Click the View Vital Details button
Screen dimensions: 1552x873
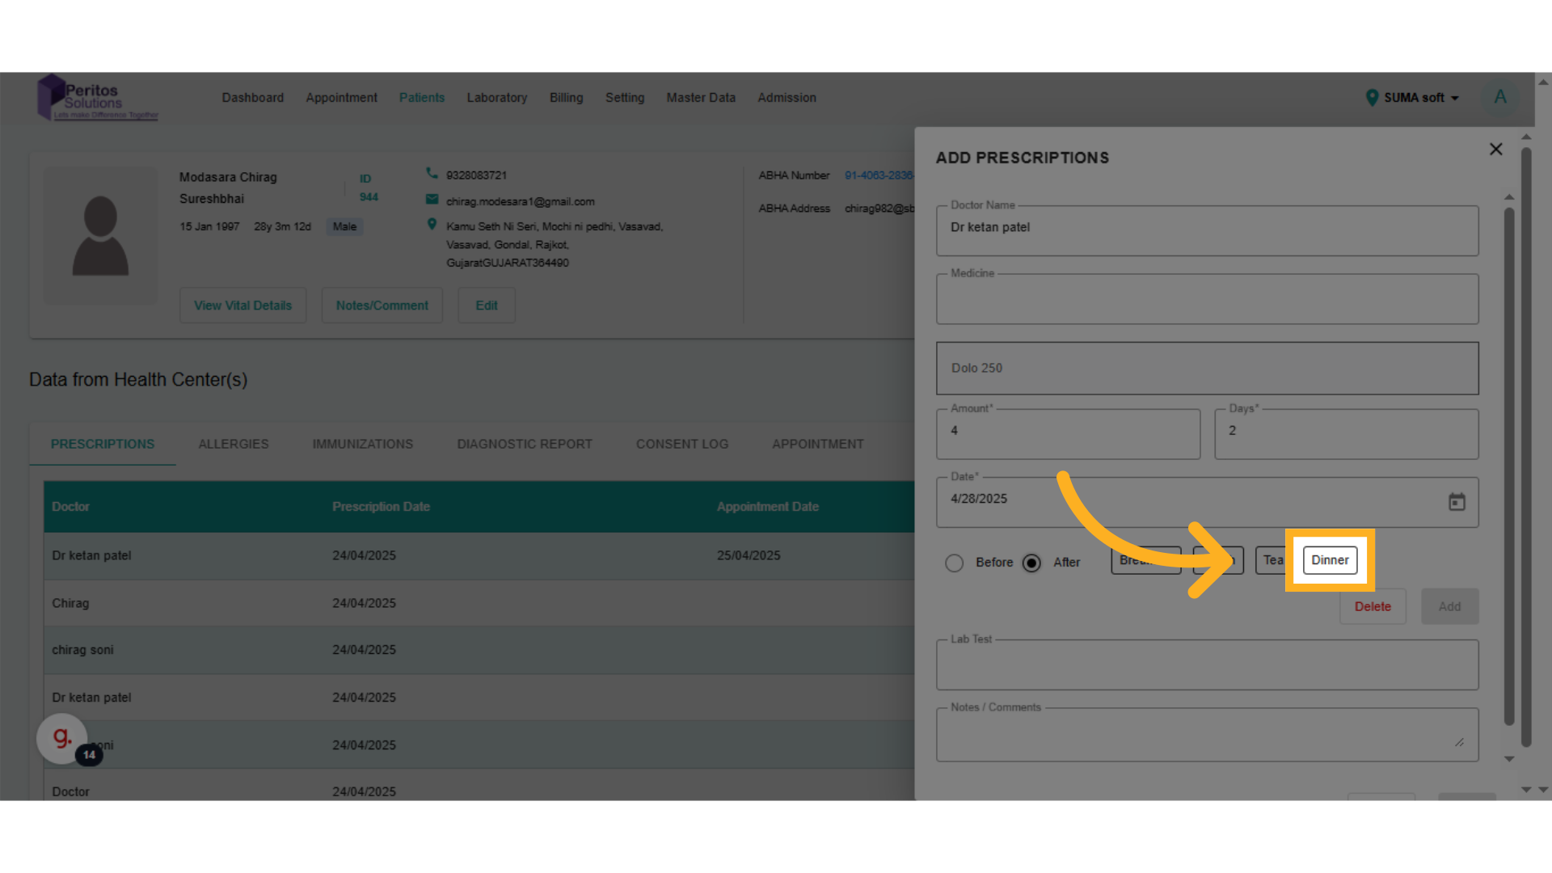pos(242,306)
